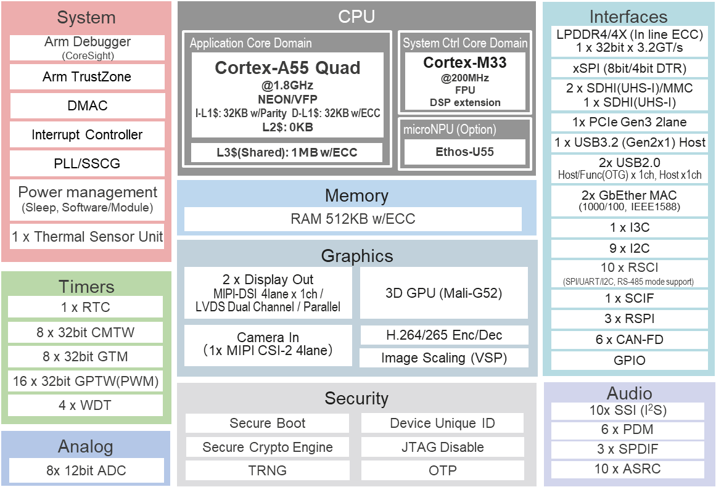This screenshot has height=487, width=716.
Task: Select the Cortex-M33 core block
Action: (465, 81)
